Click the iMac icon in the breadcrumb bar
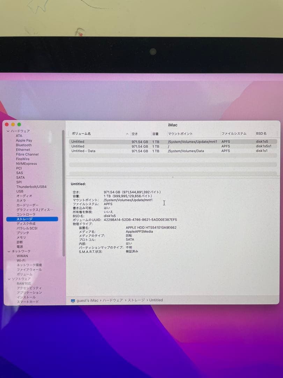 click(x=72, y=300)
